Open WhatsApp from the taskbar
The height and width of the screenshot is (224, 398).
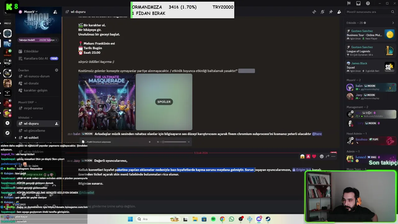pyautogui.click(x=231, y=219)
